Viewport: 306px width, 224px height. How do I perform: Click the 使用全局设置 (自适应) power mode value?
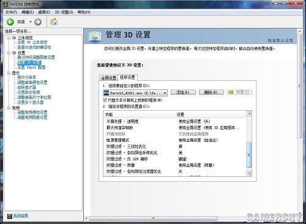[198, 140]
